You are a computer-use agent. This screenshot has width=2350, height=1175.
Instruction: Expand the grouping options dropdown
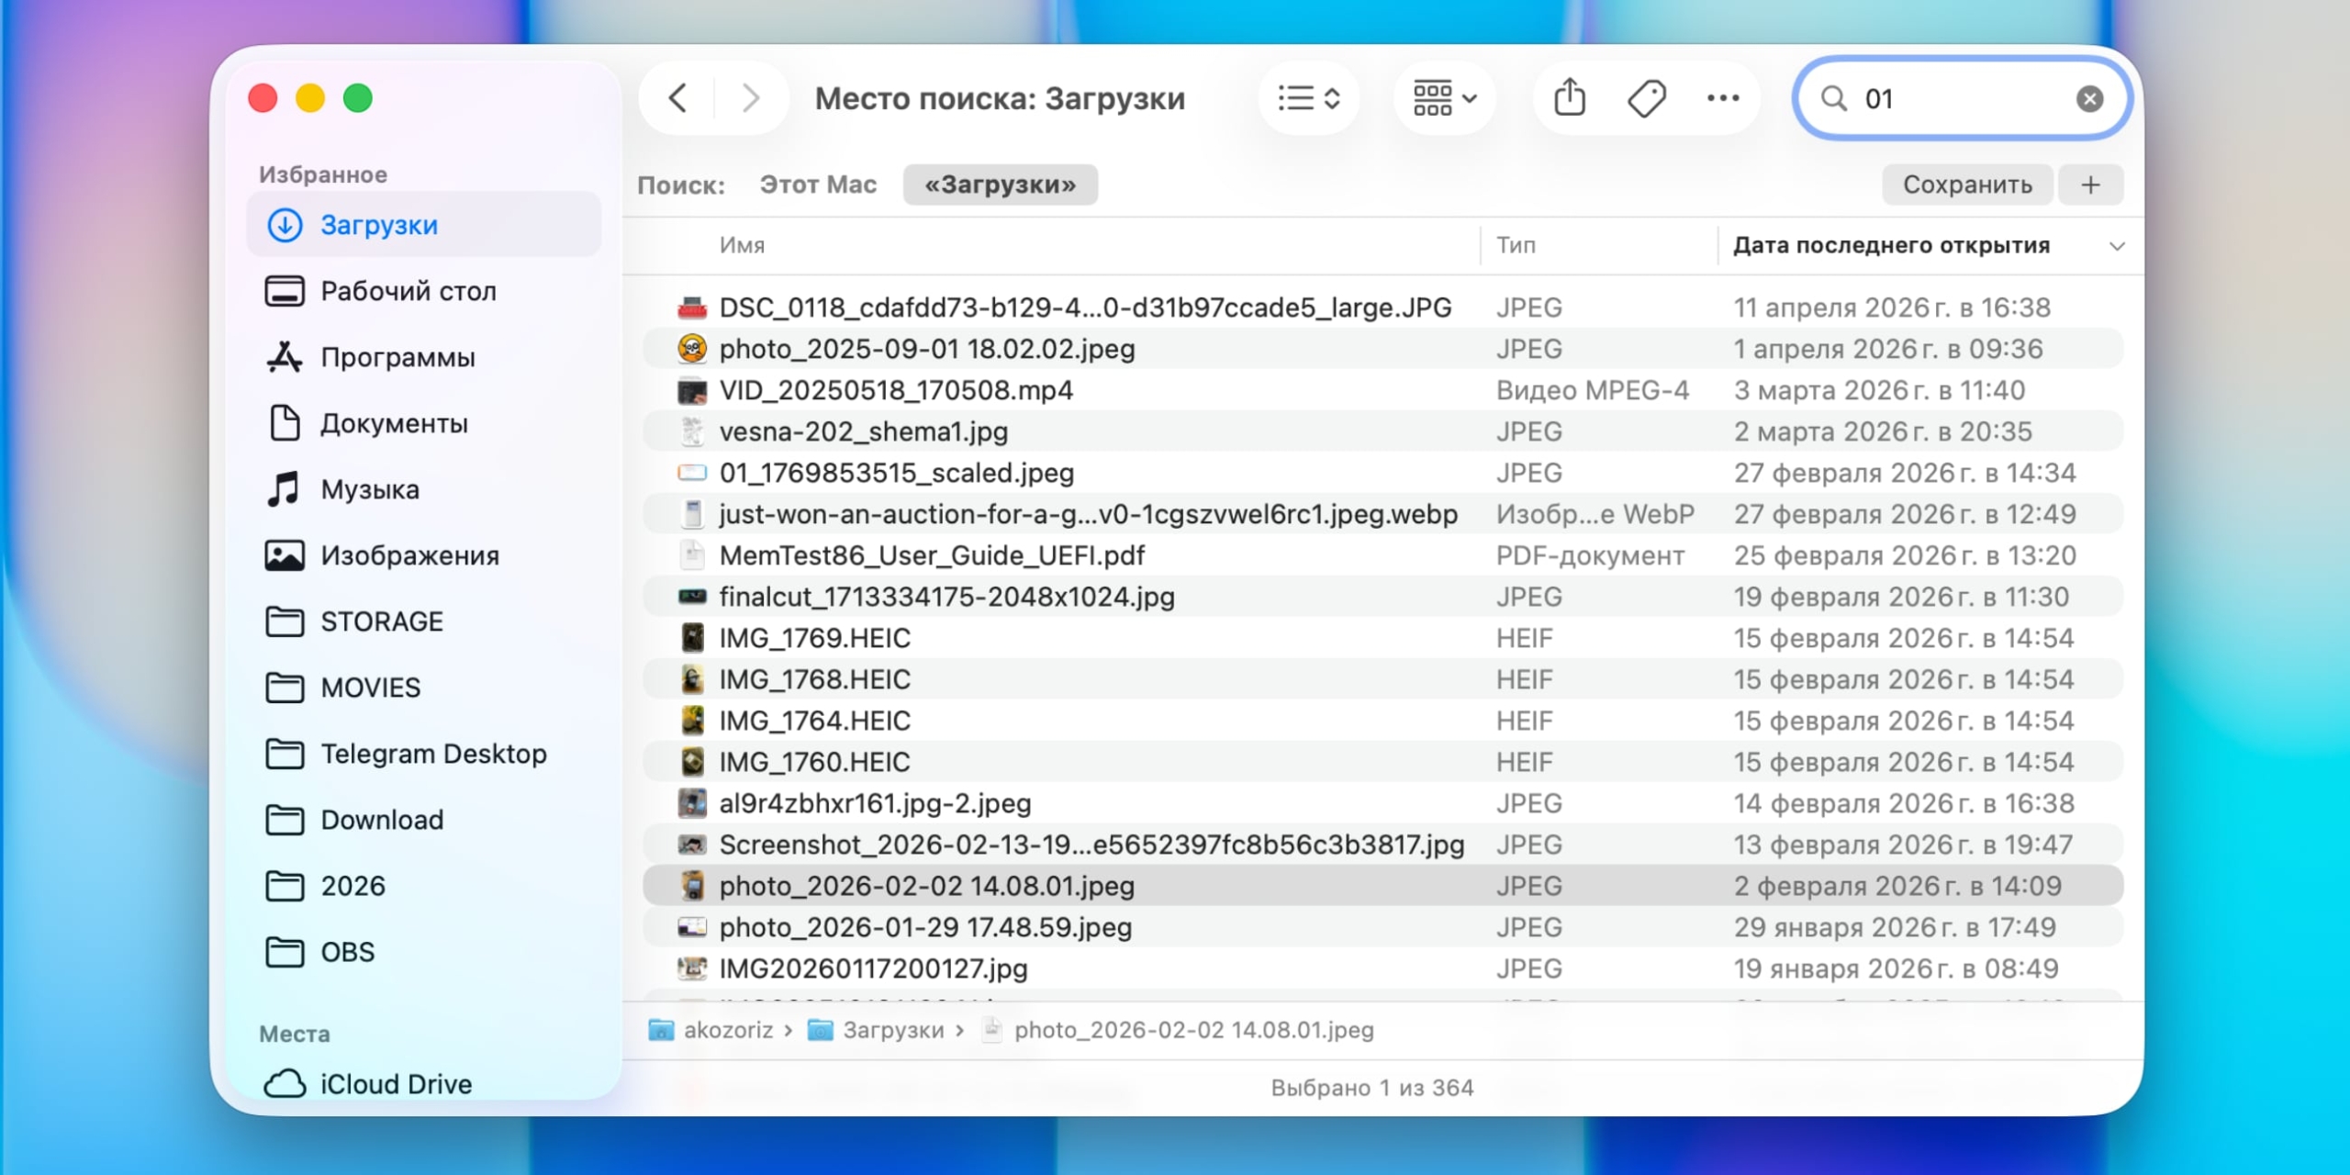1444,97
